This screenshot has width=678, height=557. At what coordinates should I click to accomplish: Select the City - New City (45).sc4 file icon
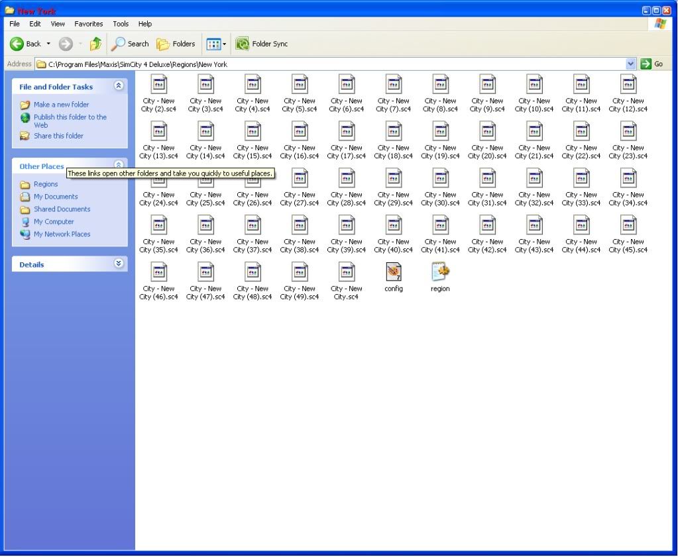point(628,225)
